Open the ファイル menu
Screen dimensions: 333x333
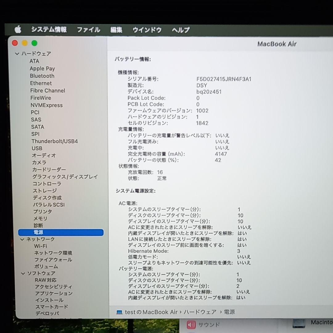click(88, 30)
